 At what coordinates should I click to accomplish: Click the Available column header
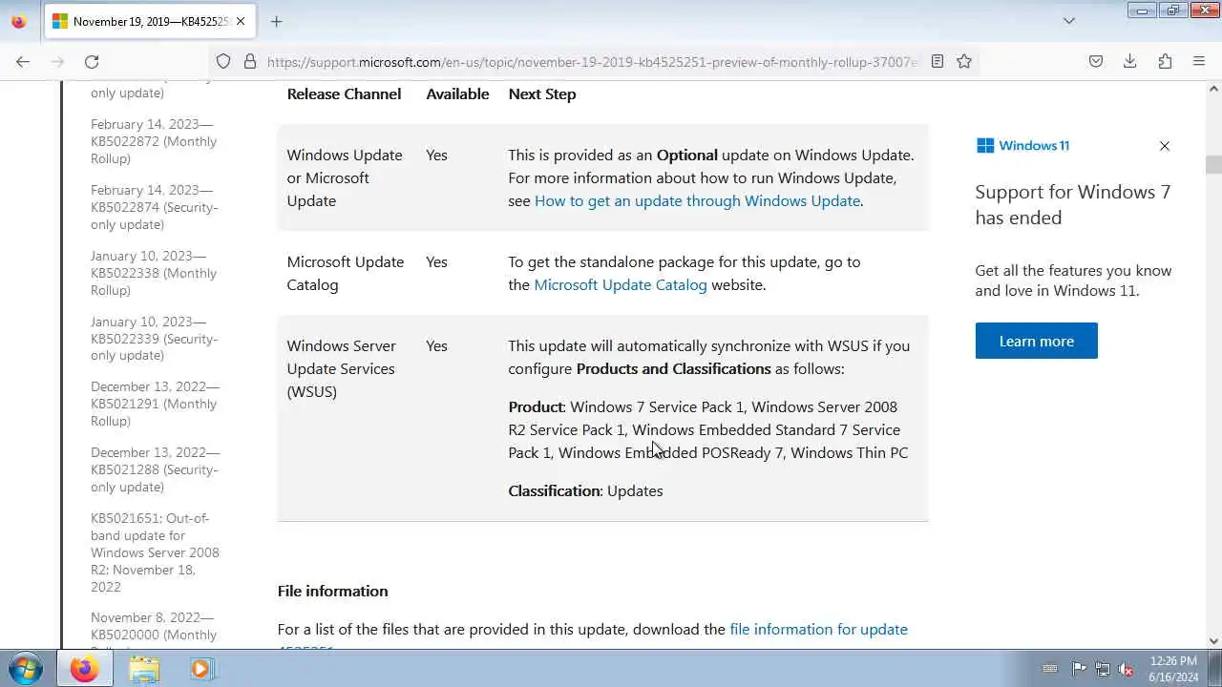coord(457,94)
